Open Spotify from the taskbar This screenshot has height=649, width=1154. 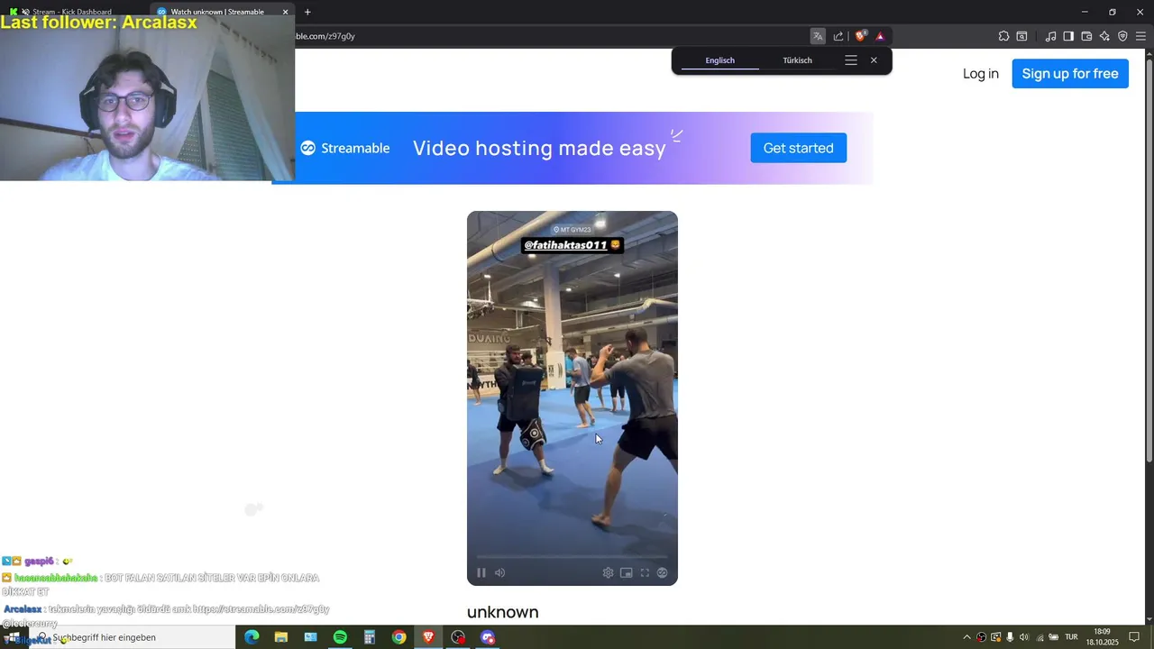(x=340, y=637)
